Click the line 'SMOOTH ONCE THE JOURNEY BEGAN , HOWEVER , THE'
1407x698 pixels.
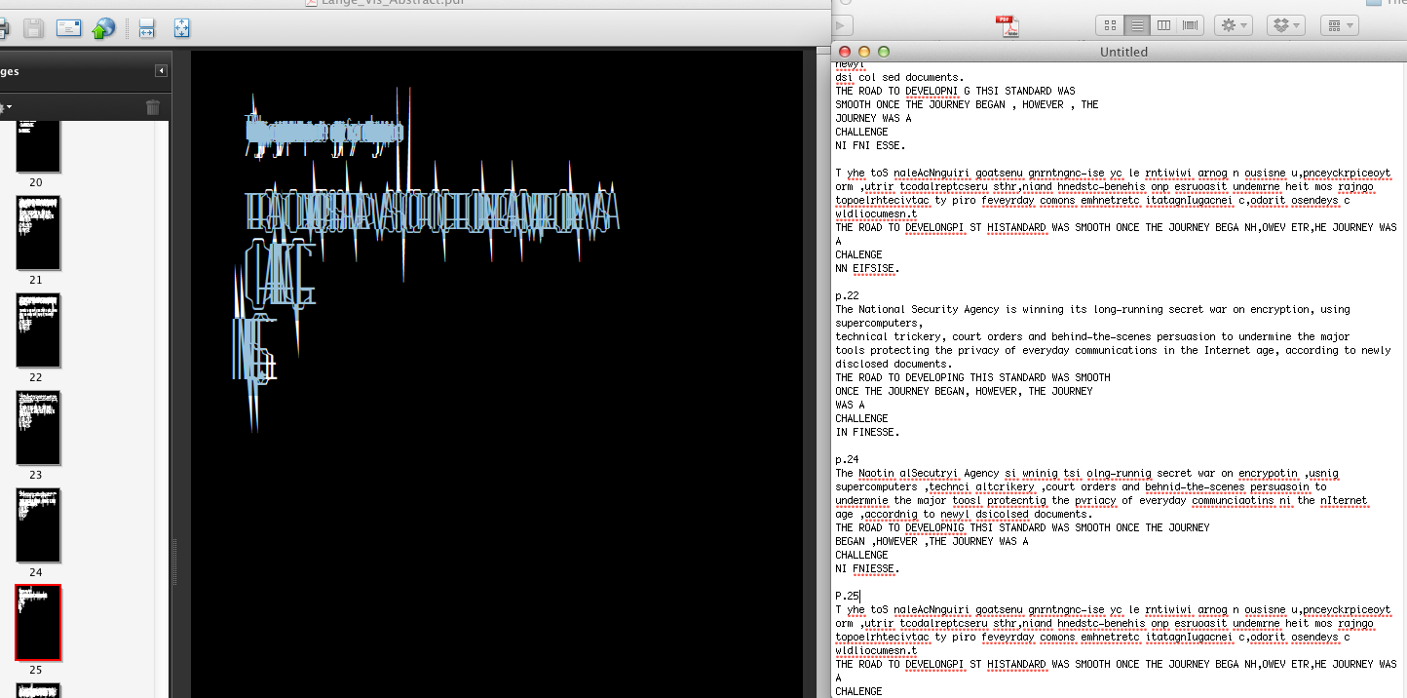[967, 104]
